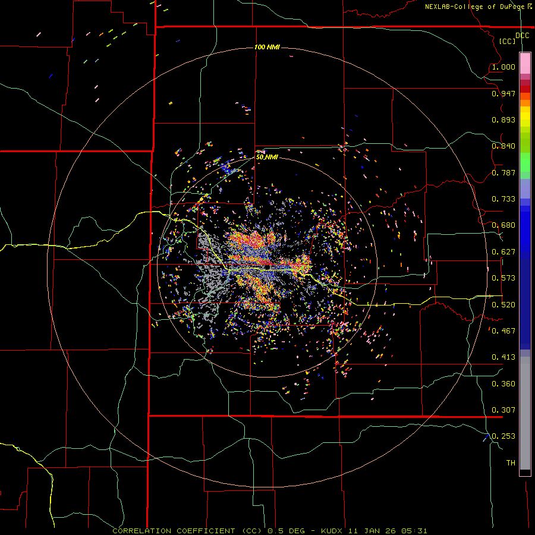Click the DCC label above the color scale

pyautogui.click(x=522, y=36)
